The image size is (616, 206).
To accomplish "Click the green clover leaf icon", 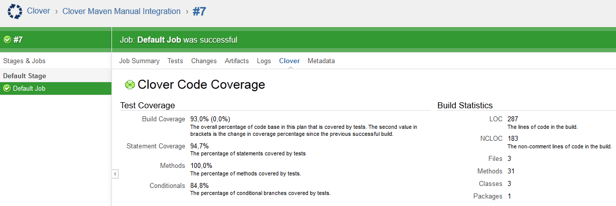I will click(130, 85).
